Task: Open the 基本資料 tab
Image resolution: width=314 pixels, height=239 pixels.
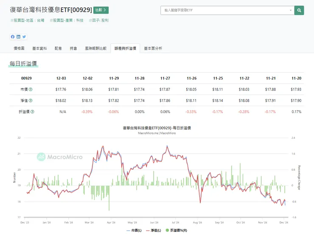Action: [x=39, y=48]
